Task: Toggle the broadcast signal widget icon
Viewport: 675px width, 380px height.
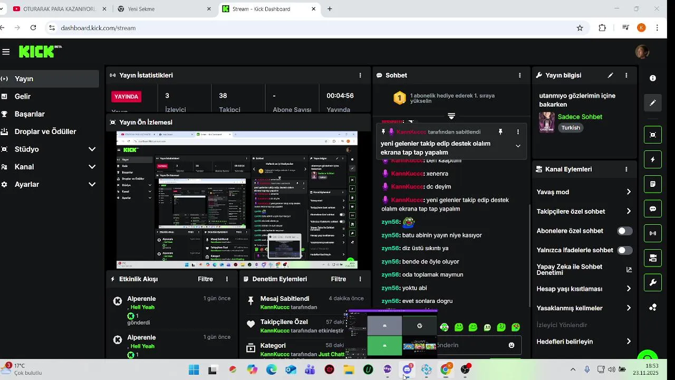Action: [653, 233]
